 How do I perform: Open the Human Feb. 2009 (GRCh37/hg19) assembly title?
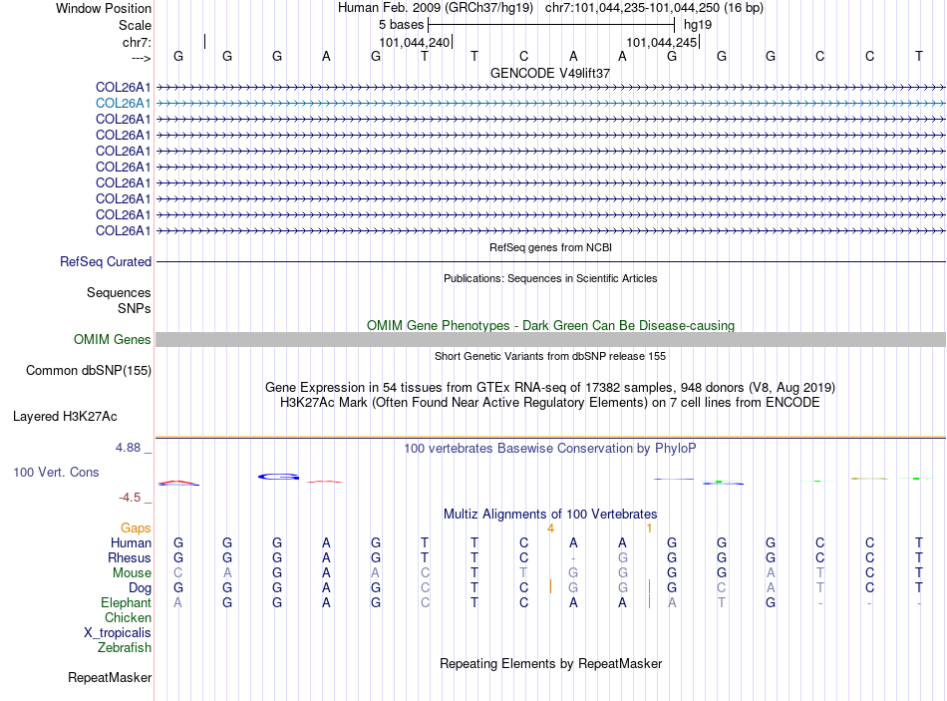[436, 8]
